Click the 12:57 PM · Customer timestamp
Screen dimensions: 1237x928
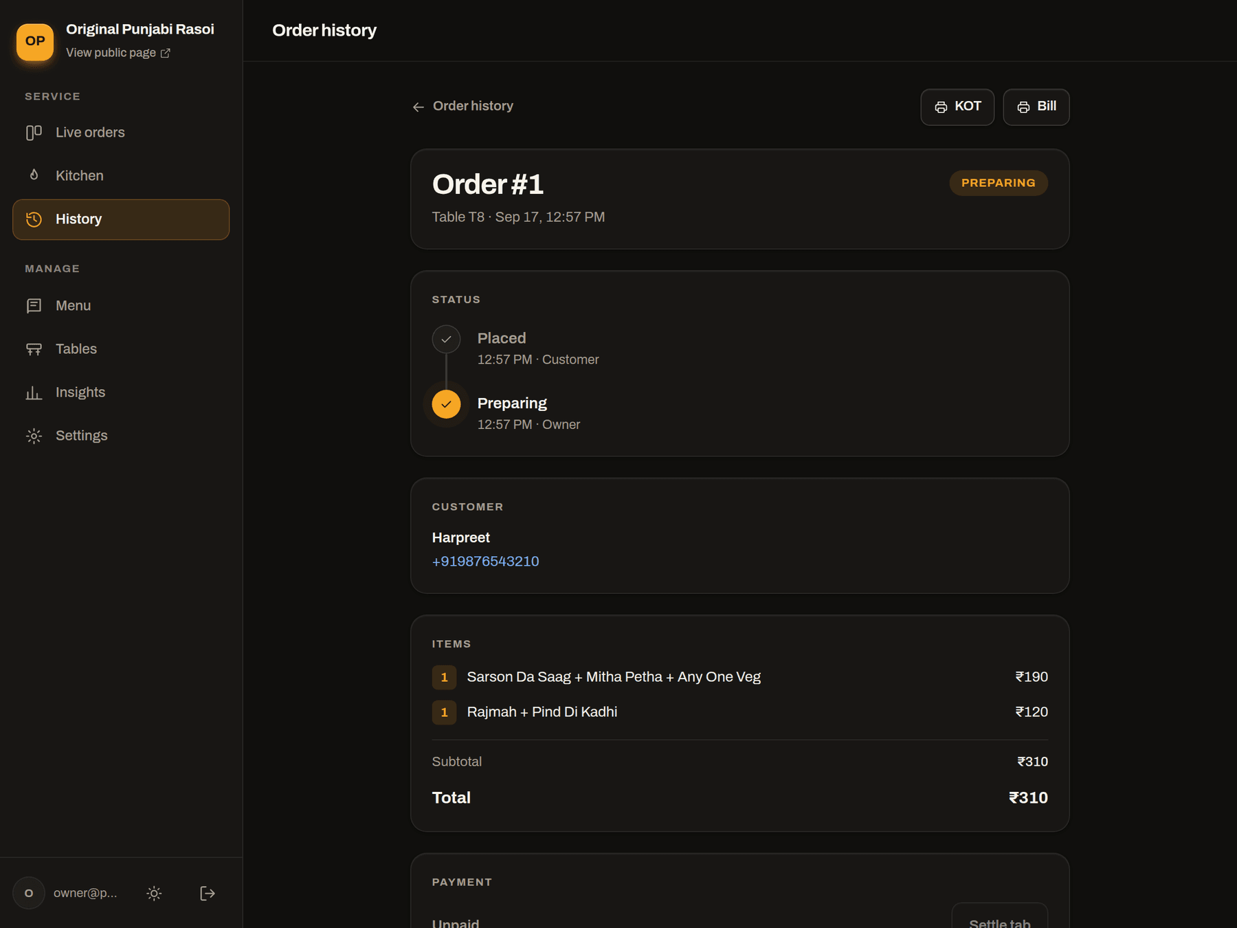(x=538, y=360)
